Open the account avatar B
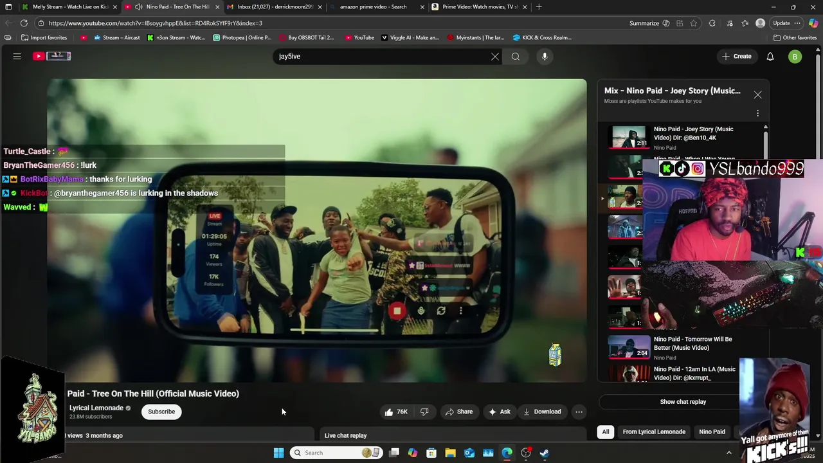The image size is (823, 463). 795,57
